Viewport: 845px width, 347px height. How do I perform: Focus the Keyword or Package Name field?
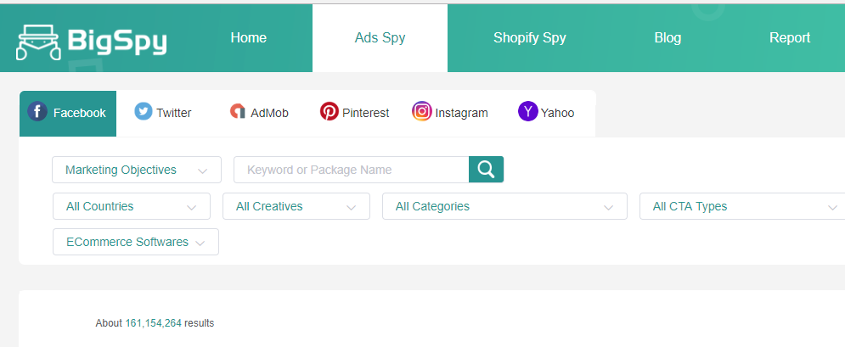point(352,170)
